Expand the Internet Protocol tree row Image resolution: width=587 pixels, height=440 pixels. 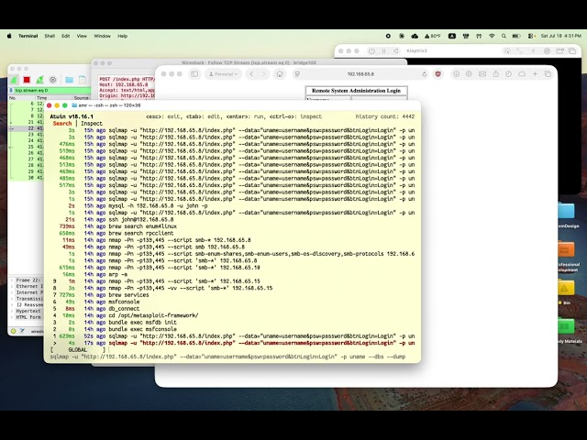[x=12, y=292]
